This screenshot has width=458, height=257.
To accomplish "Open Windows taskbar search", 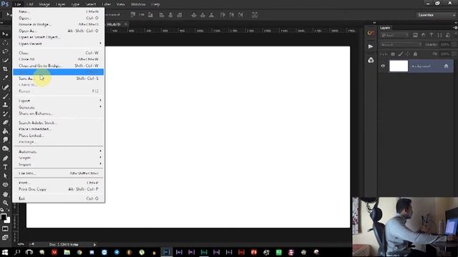I will [x=17, y=252].
